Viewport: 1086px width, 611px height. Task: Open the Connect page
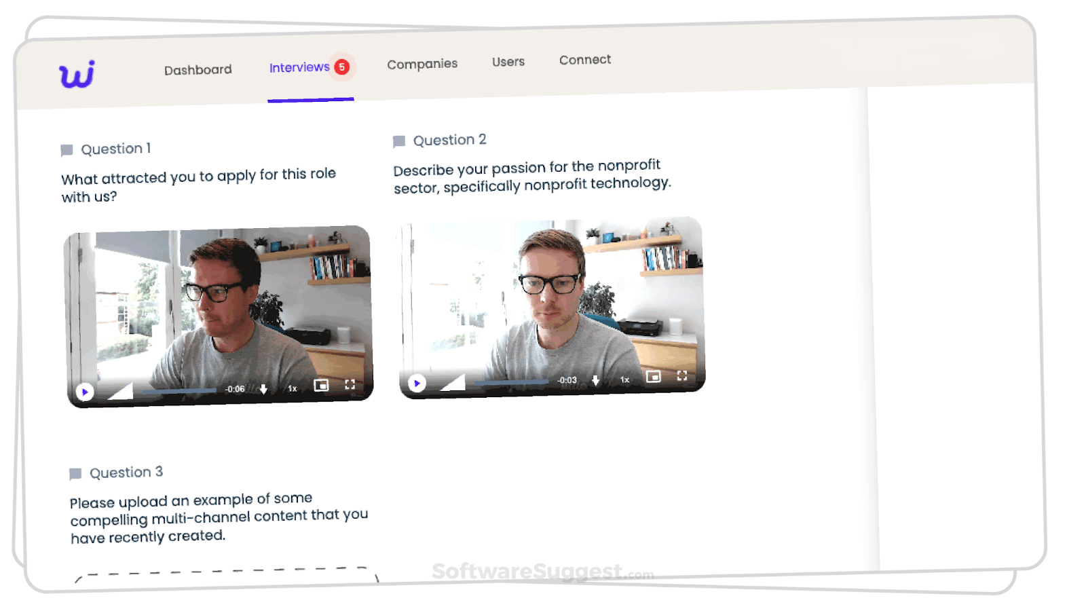(x=584, y=60)
